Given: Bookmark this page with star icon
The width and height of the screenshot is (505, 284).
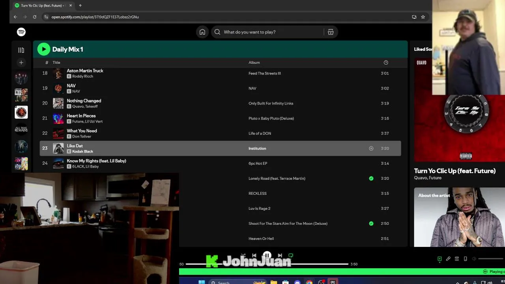Looking at the screenshot, I should [423, 17].
